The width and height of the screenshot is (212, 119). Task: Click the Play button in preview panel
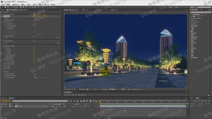tap(70, 95)
